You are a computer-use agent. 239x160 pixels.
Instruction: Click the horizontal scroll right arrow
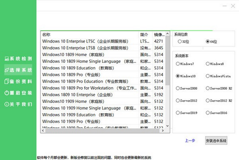[163, 131]
